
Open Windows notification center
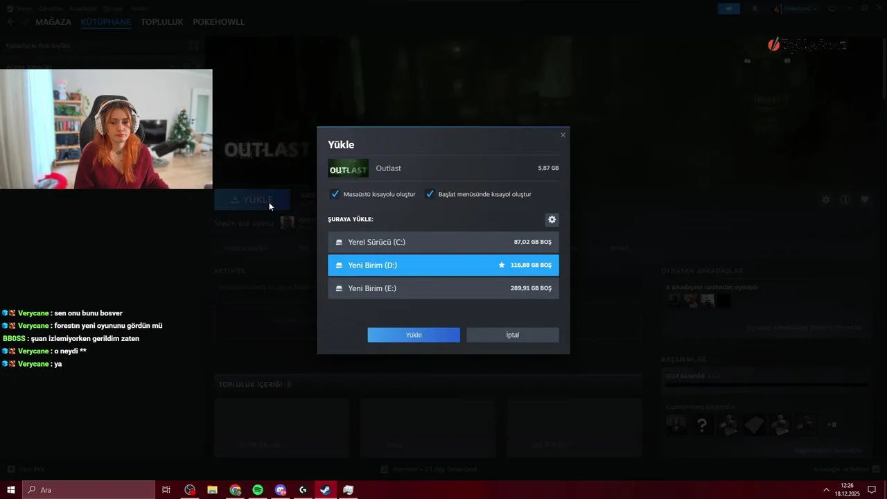(x=872, y=490)
